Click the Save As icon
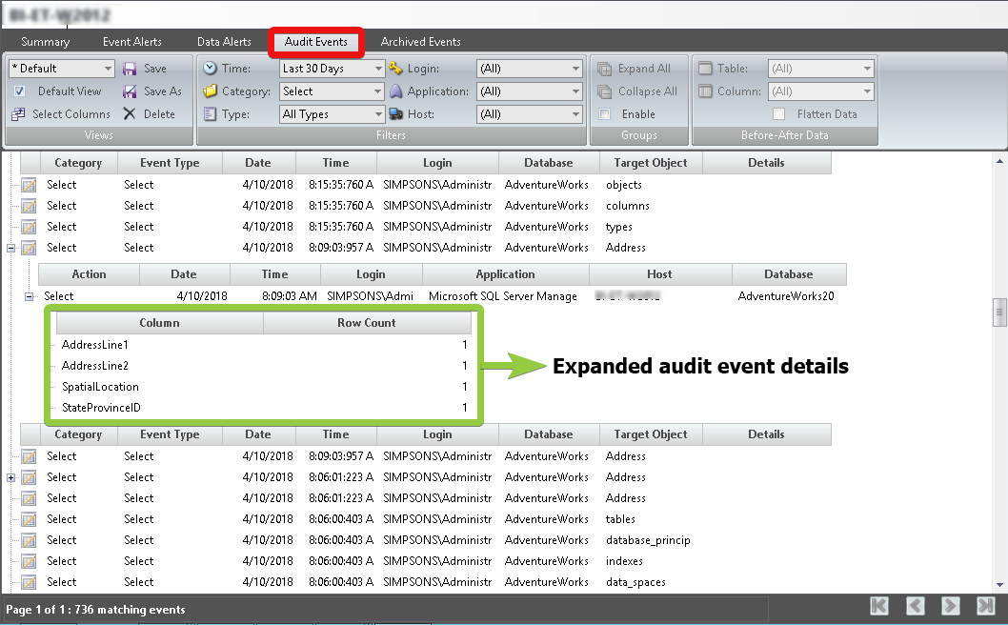 coord(130,91)
